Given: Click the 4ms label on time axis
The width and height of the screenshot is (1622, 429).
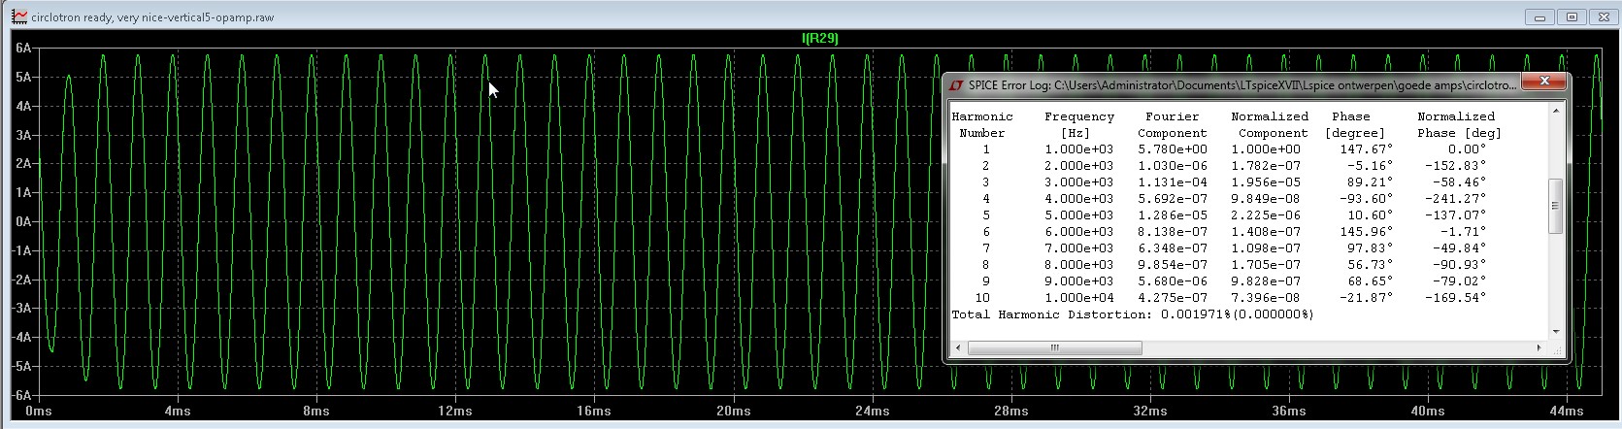Looking at the screenshot, I should tap(178, 411).
